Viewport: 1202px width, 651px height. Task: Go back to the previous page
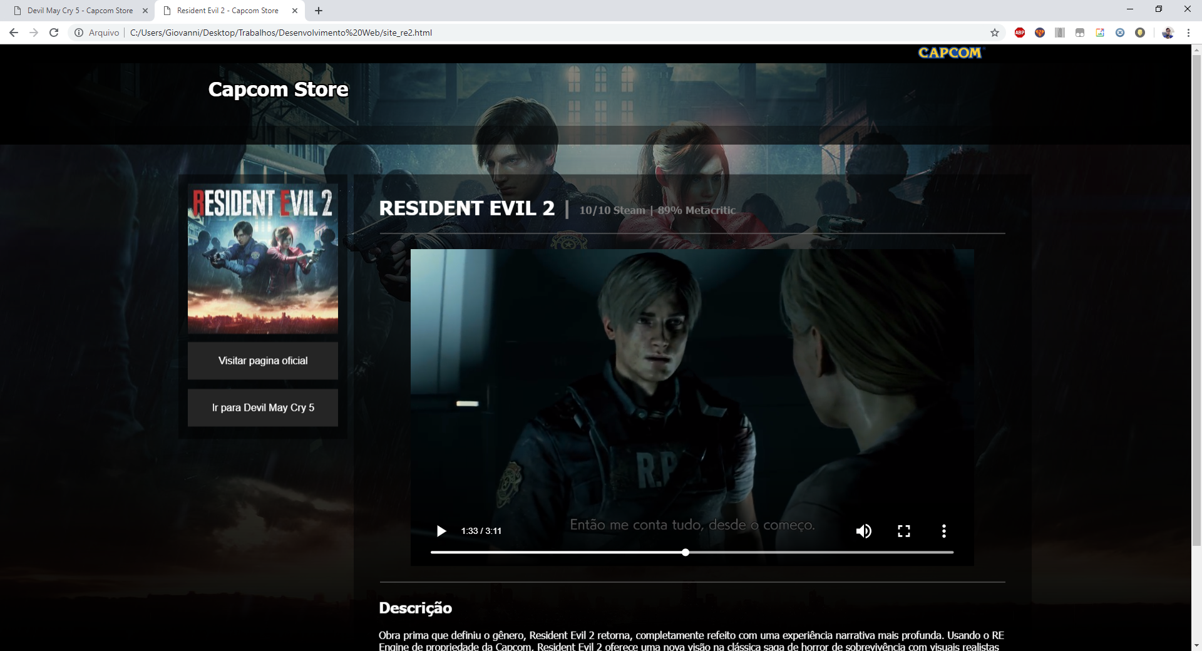pyautogui.click(x=14, y=33)
